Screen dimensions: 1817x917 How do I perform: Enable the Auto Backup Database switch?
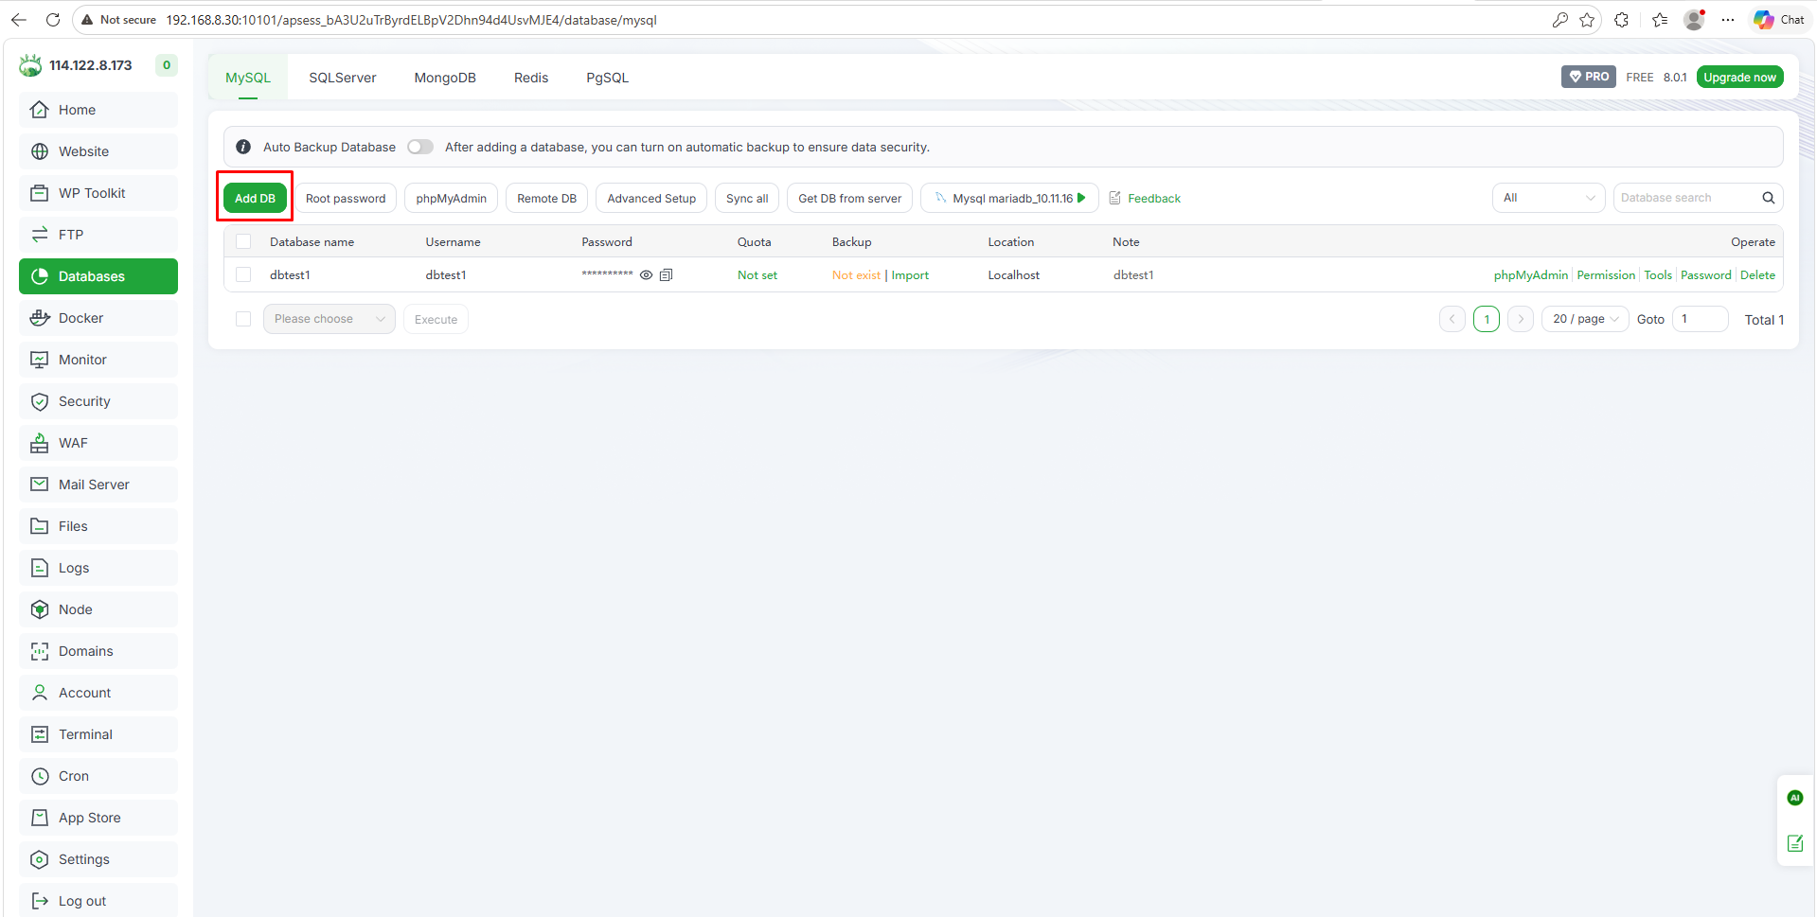pos(420,147)
